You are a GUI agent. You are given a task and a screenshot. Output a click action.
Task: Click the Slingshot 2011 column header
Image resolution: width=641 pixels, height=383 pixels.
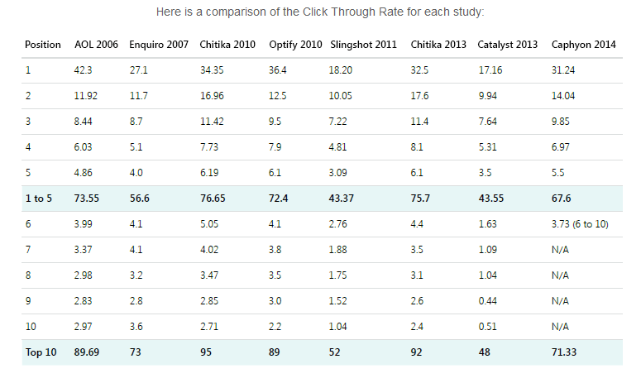[363, 44]
